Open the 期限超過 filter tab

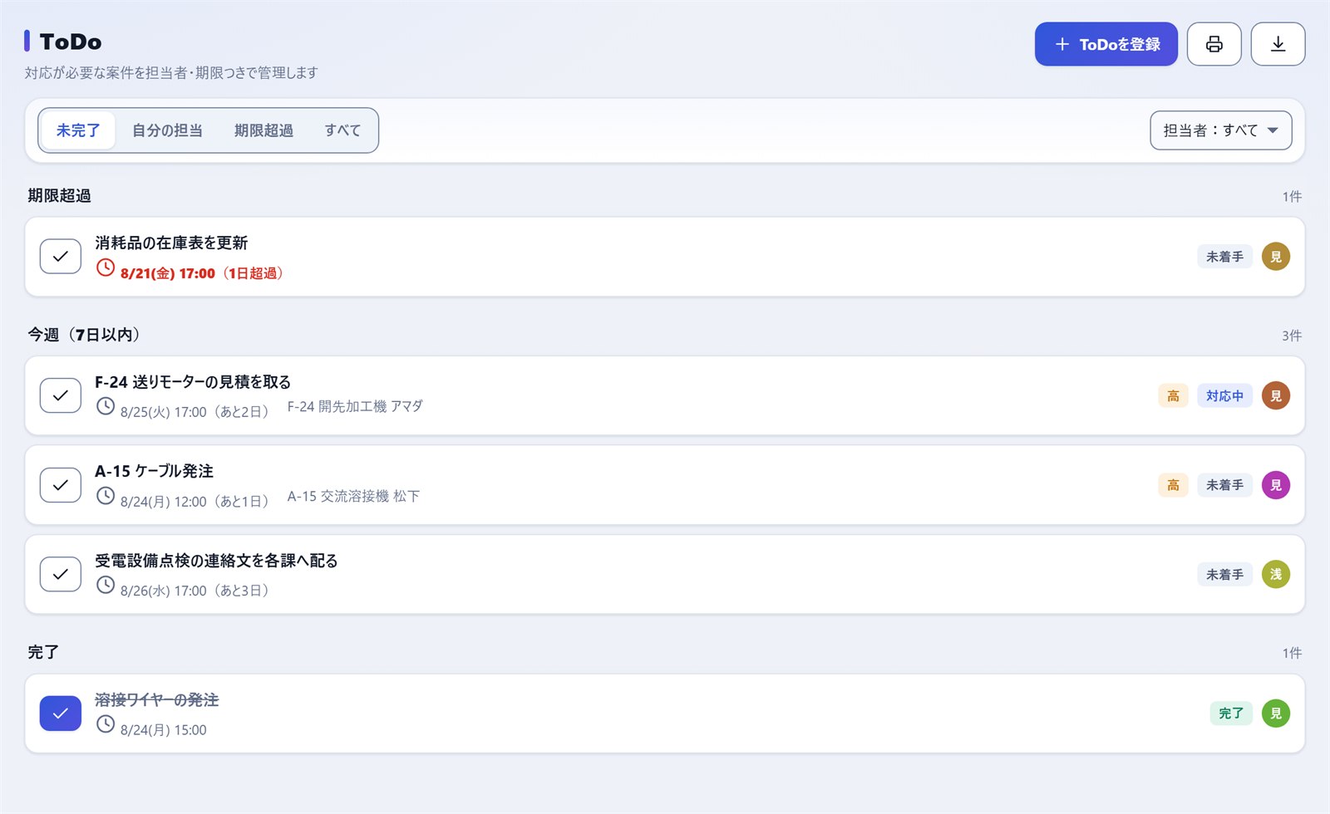click(x=264, y=130)
